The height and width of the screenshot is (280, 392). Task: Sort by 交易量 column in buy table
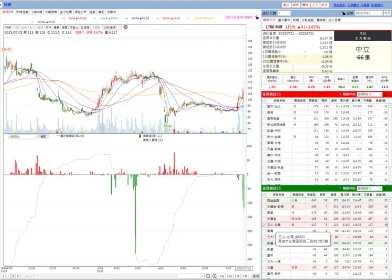click(368, 100)
